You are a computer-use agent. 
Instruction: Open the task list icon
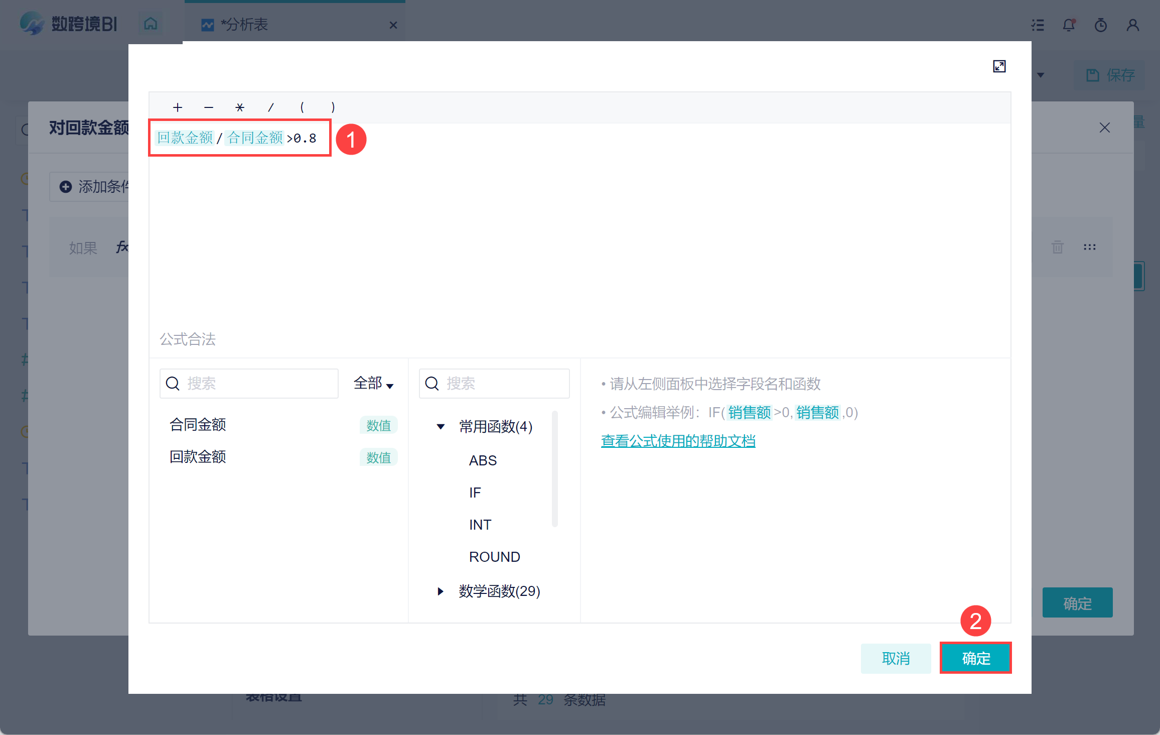pos(1037,25)
